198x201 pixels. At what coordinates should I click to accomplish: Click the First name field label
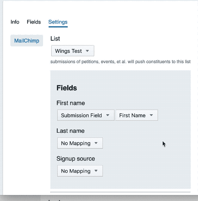[x=71, y=103]
